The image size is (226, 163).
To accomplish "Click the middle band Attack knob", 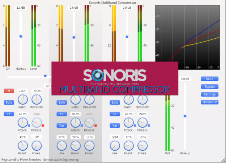I will 76,123.
